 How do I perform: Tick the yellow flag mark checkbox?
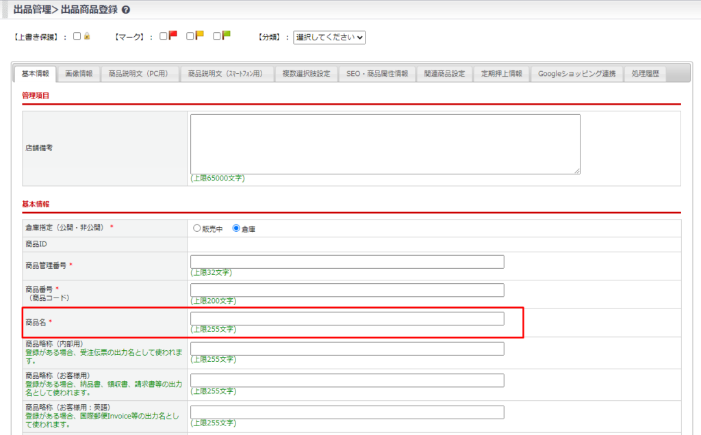(x=190, y=36)
